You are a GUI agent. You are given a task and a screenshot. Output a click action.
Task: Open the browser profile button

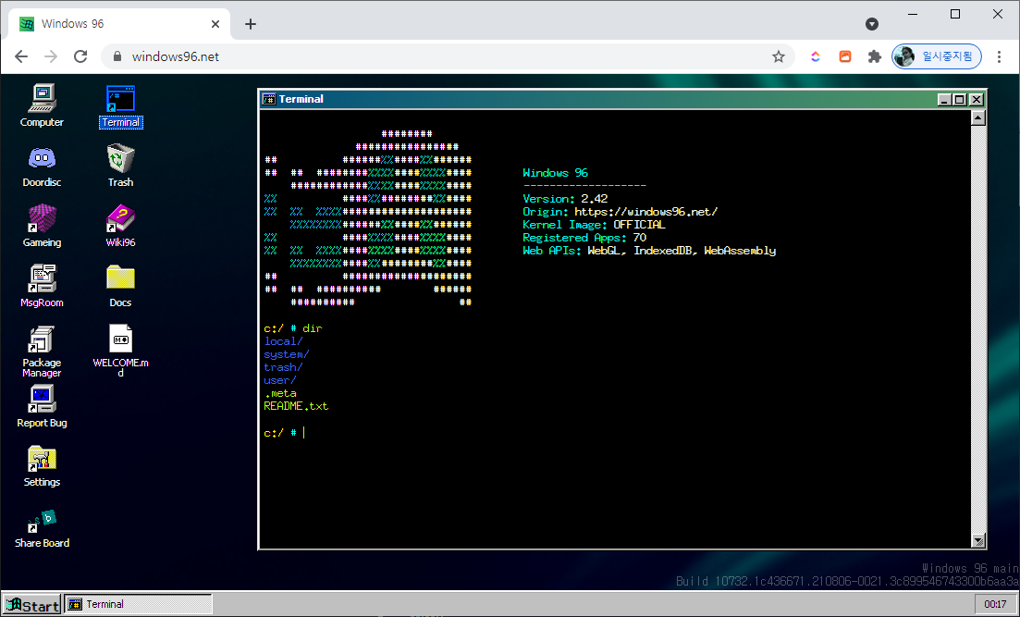(937, 56)
